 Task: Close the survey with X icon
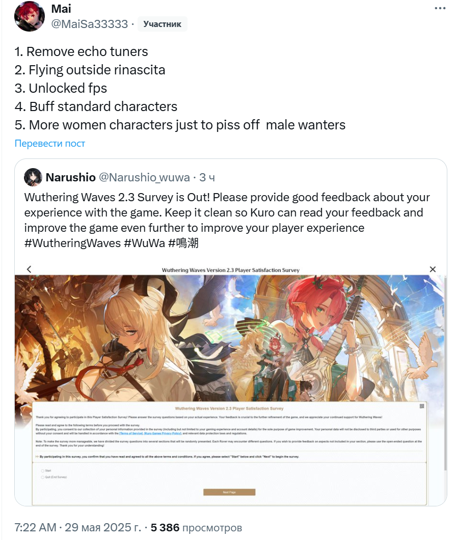coord(433,269)
